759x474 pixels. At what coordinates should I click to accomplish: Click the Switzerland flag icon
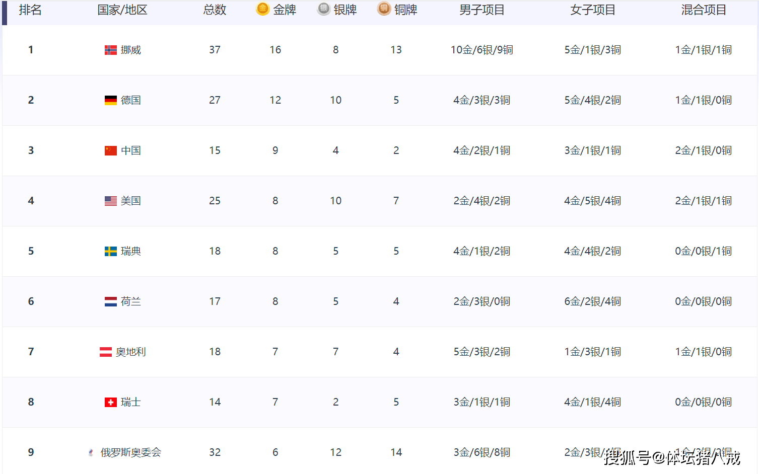pyautogui.click(x=111, y=402)
